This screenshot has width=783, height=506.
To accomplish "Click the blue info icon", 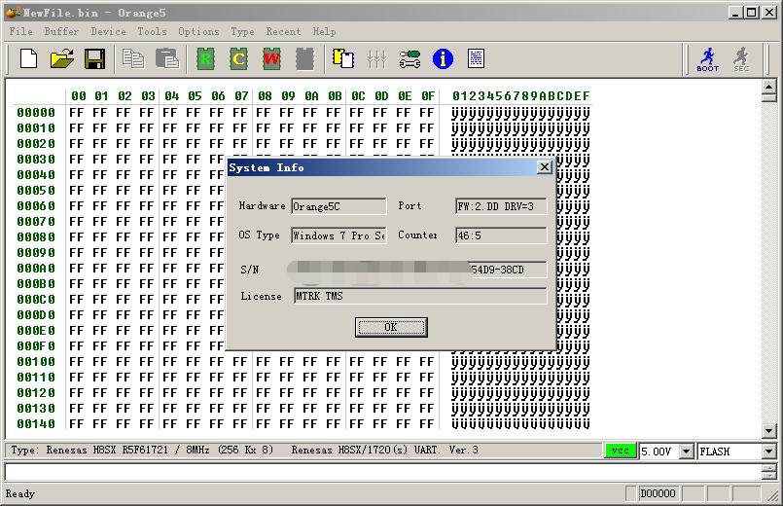I will tap(444, 59).
